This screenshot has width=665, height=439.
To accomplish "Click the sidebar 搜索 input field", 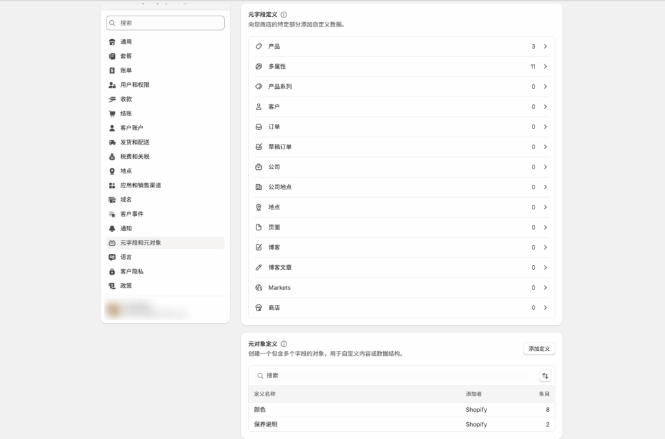I will click(165, 23).
